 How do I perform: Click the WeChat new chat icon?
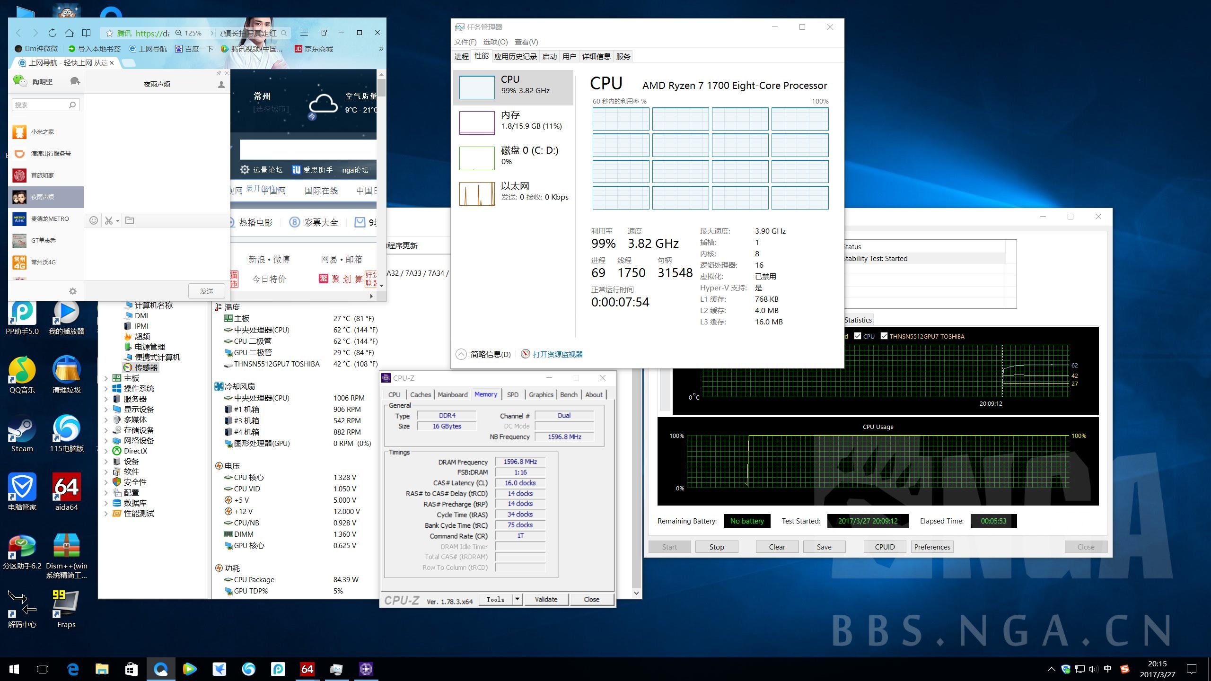point(75,81)
